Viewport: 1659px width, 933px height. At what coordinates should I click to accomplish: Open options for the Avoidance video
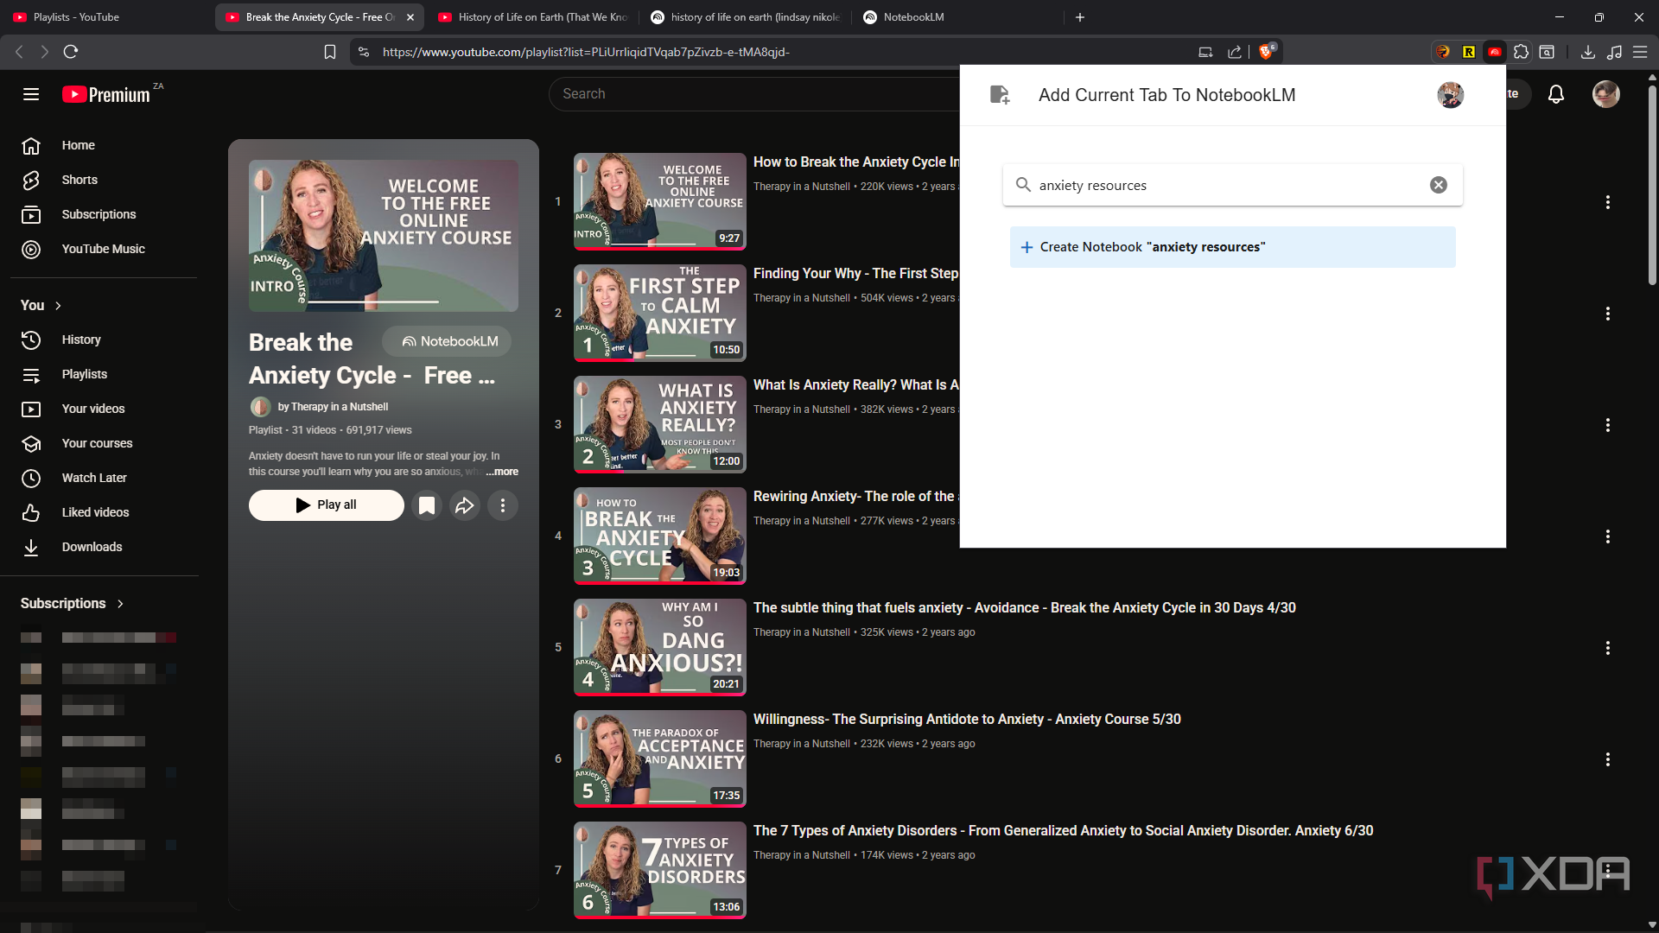(x=1608, y=648)
